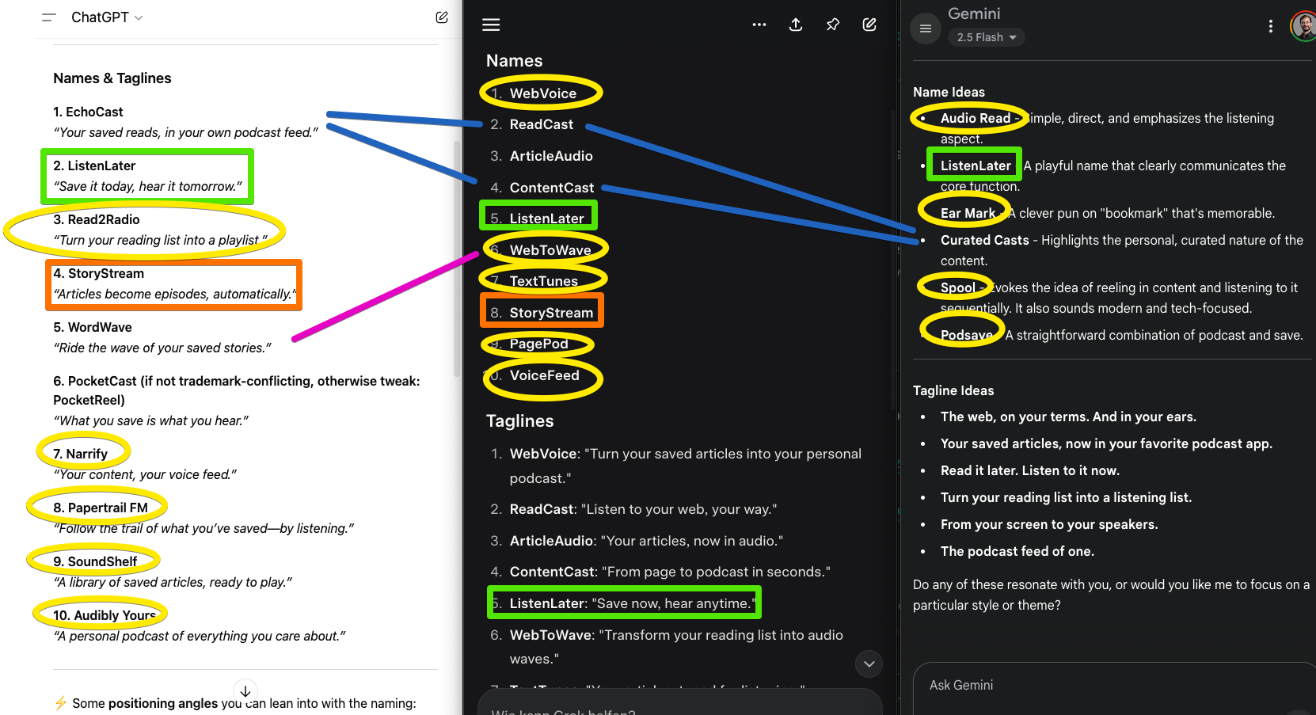Create a new Grok chat
Viewport: 1316px width, 715px height.
pyautogui.click(x=869, y=25)
